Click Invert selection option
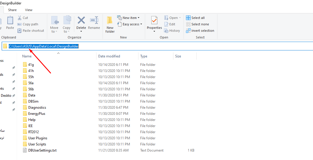 pyautogui.click(x=200, y=31)
